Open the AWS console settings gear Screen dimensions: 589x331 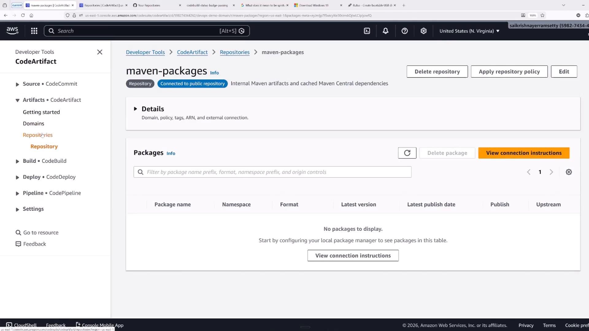[x=424, y=31]
